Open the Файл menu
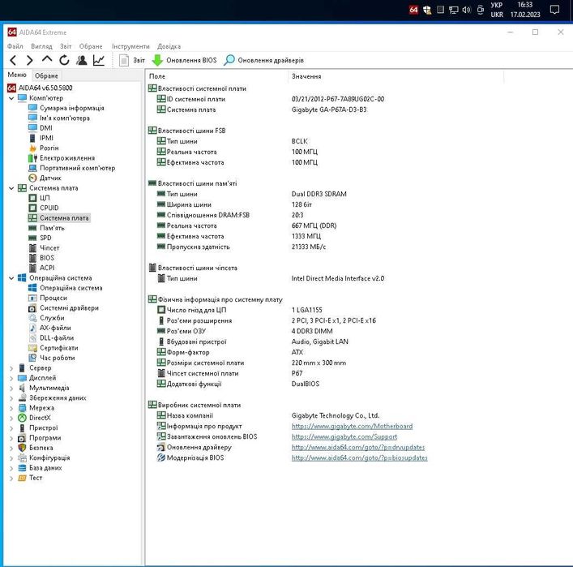 pos(15,46)
